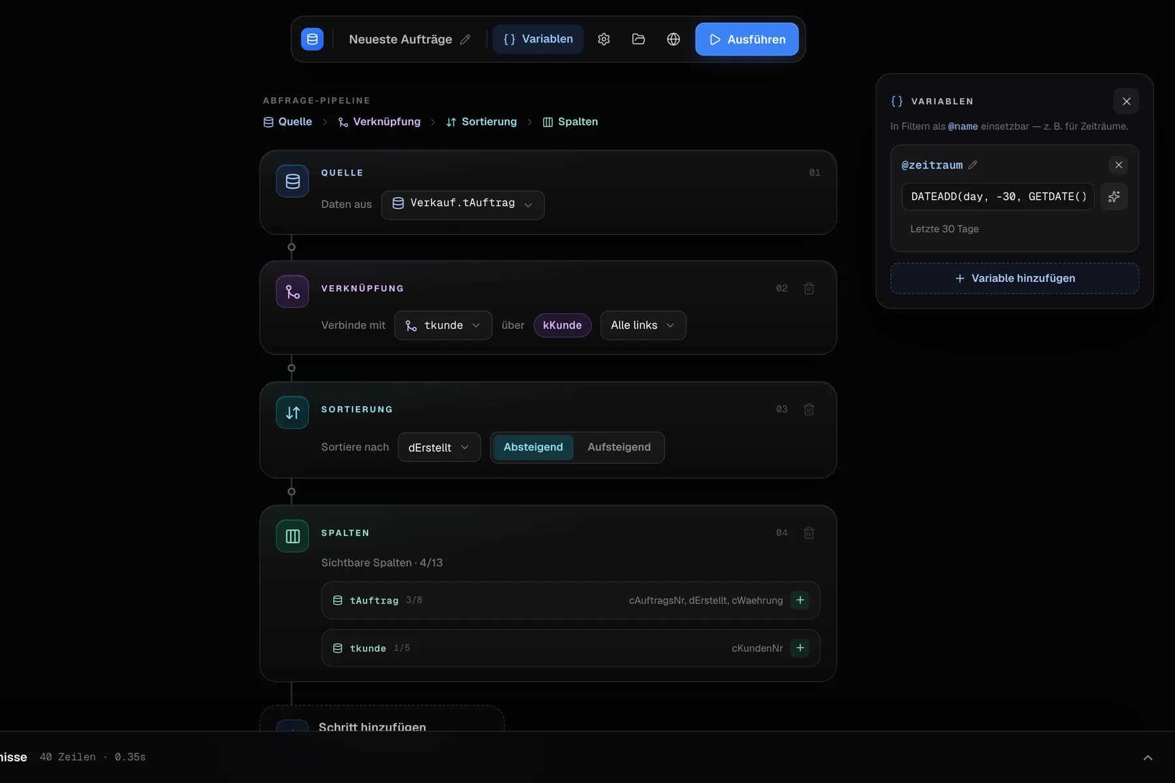Click the blue database logo icon

pos(312,39)
